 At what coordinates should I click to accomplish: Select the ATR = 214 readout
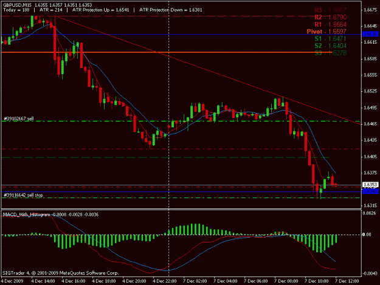click(51, 10)
